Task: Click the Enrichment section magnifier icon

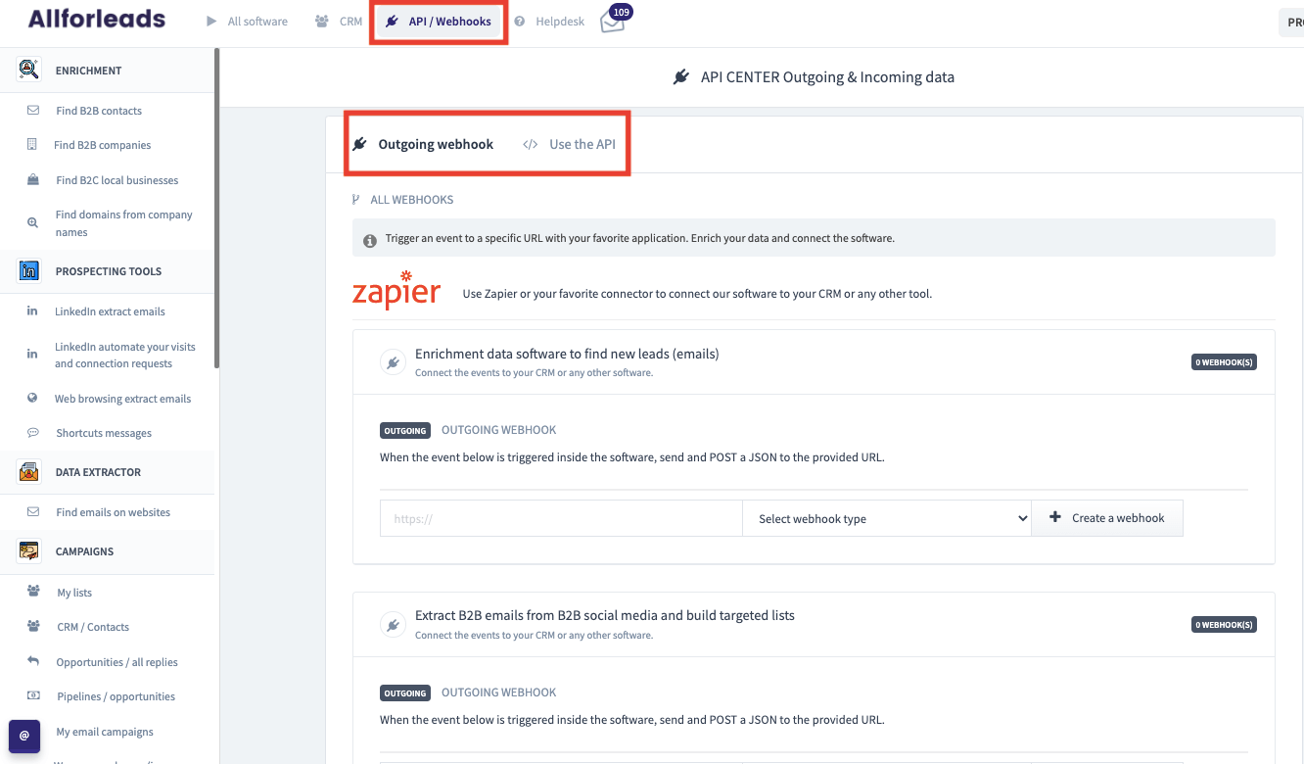Action: tap(29, 70)
